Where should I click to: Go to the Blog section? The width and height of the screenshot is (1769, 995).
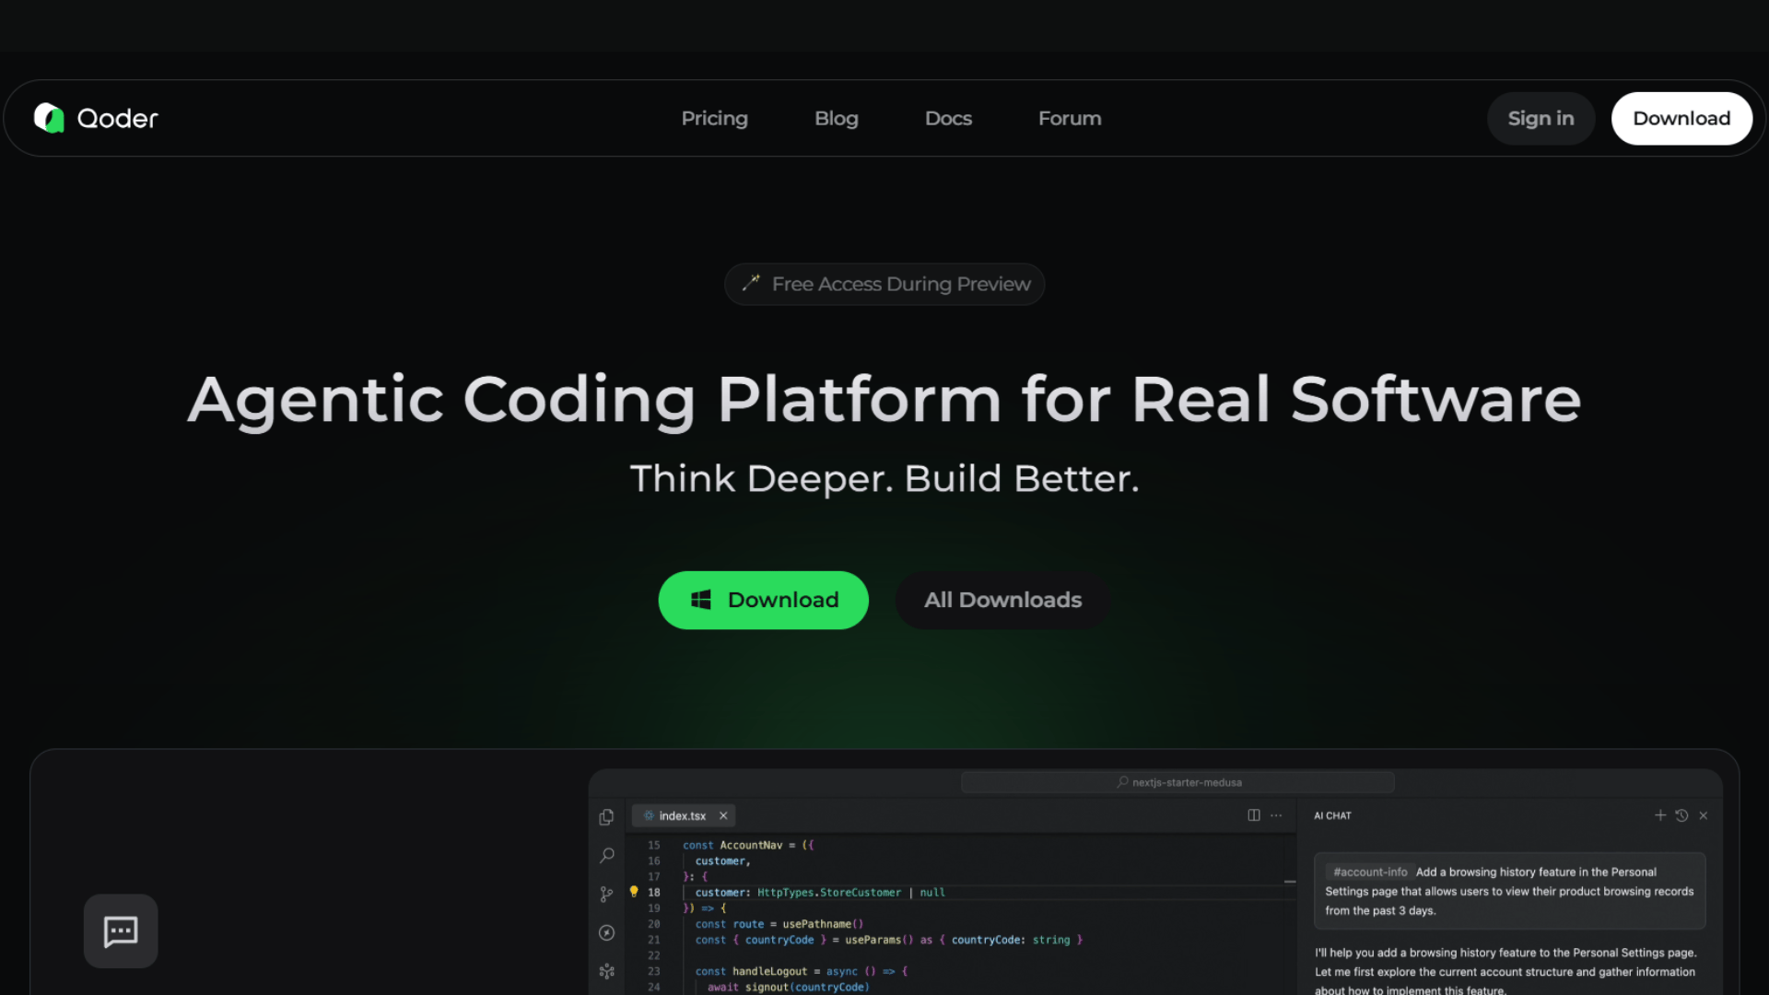[x=836, y=118]
